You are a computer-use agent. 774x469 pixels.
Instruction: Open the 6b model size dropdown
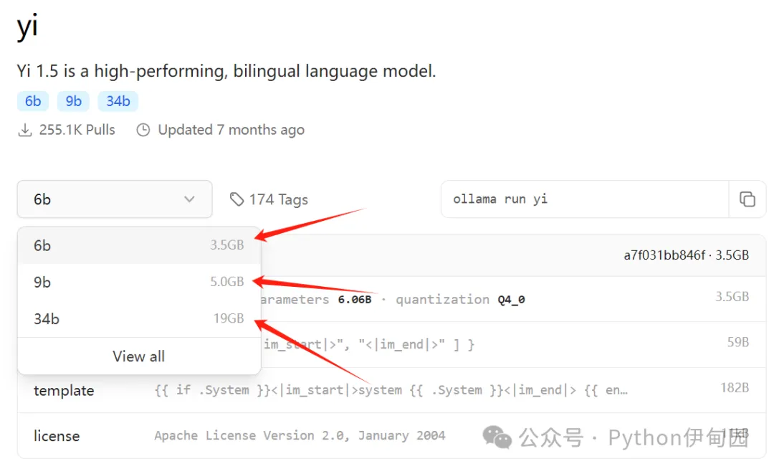tap(115, 199)
